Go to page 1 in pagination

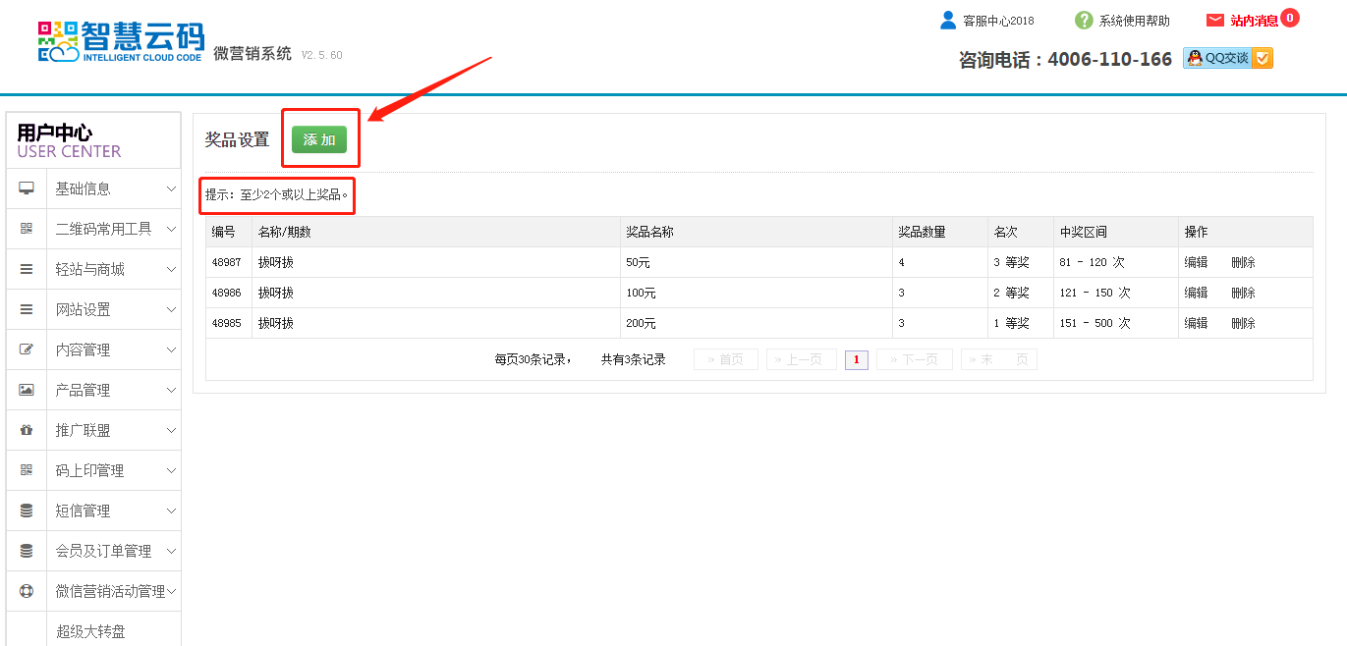[856, 359]
